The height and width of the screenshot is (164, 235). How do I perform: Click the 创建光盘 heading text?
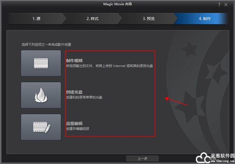click(74, 92)
